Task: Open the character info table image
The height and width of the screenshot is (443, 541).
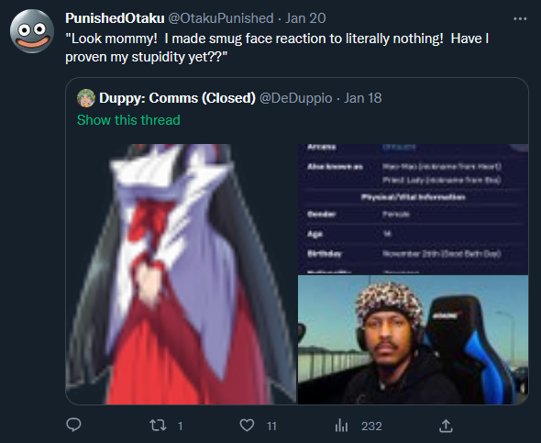Action: 413,209
